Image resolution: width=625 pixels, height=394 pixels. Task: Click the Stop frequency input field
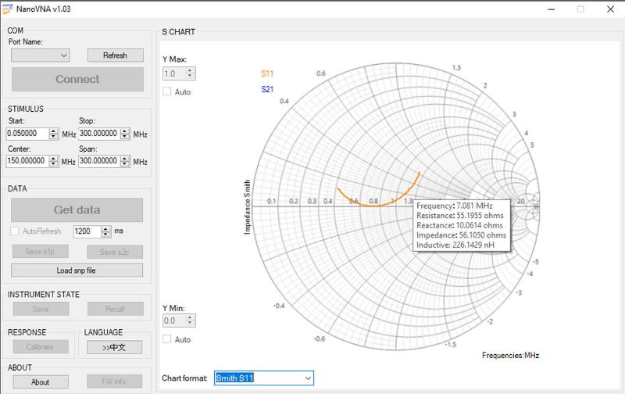click(x=98, y=134)
